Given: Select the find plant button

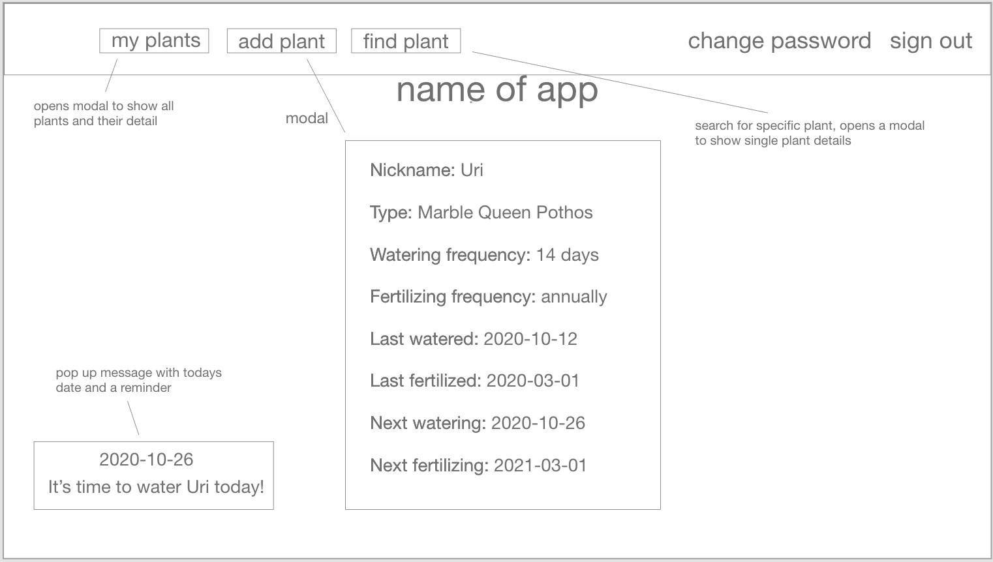Looking at the screenshot, I should pos(406,41).
